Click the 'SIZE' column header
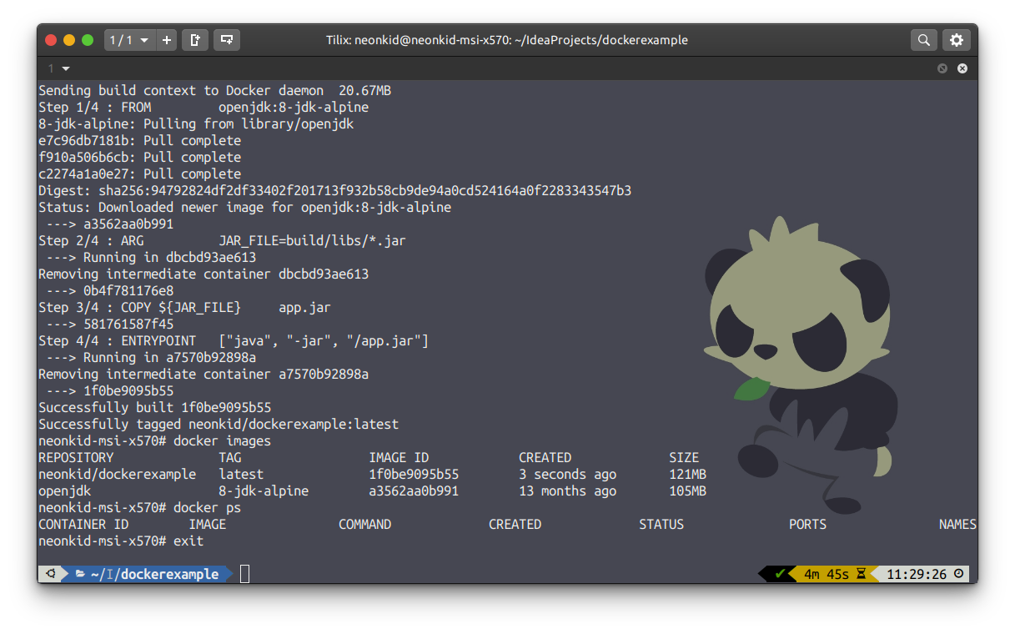The width and height of the screenshot is (1015, 634). tap(684, 458)
